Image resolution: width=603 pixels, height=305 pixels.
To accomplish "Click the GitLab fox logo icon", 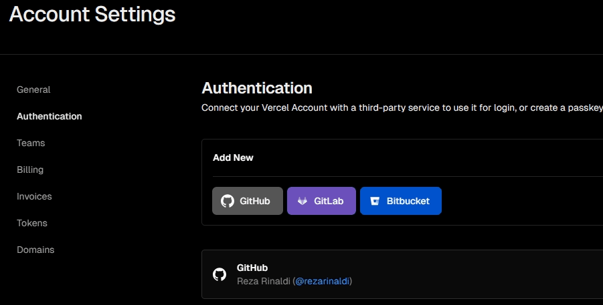I will coord(303,201).
